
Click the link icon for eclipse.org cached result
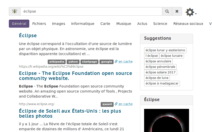(116, 104)
